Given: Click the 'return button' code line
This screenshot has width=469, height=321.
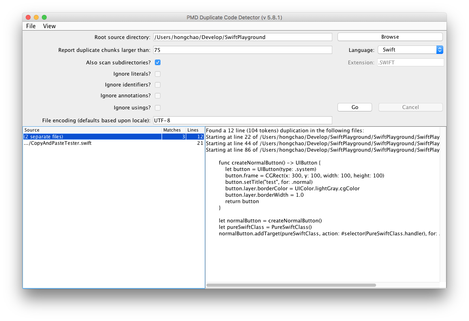Looking at the screenshot, I should tap(242, 202).
